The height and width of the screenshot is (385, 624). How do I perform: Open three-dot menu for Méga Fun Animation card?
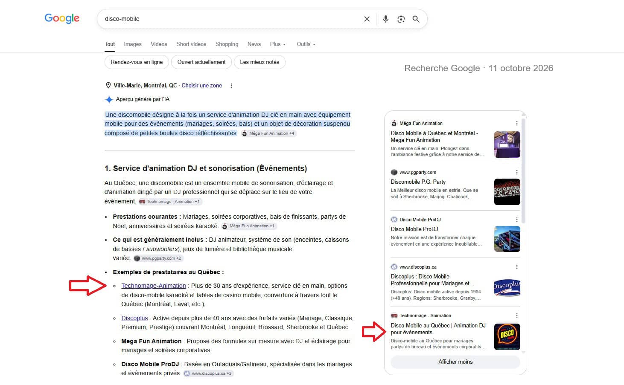516,123
